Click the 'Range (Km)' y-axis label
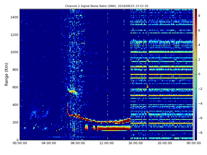207x155 pixels. tap(6, 74)
